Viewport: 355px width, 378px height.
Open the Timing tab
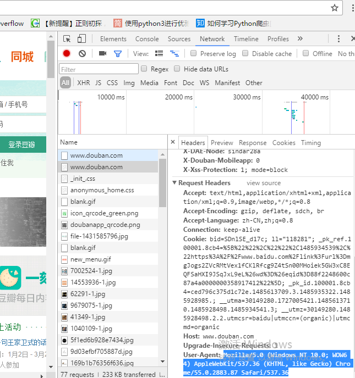tap(311, 143)
